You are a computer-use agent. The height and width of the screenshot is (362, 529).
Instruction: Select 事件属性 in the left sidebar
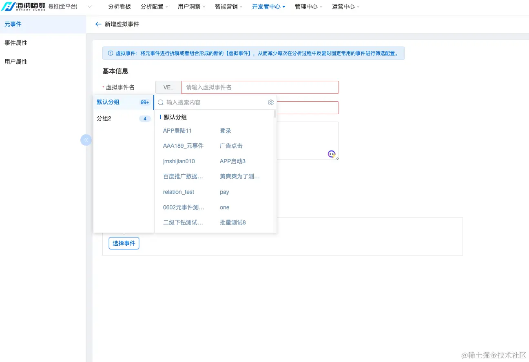[x=43, y=43]
